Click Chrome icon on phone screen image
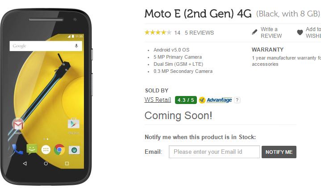321x188 pixels. [x=59, y=150]
